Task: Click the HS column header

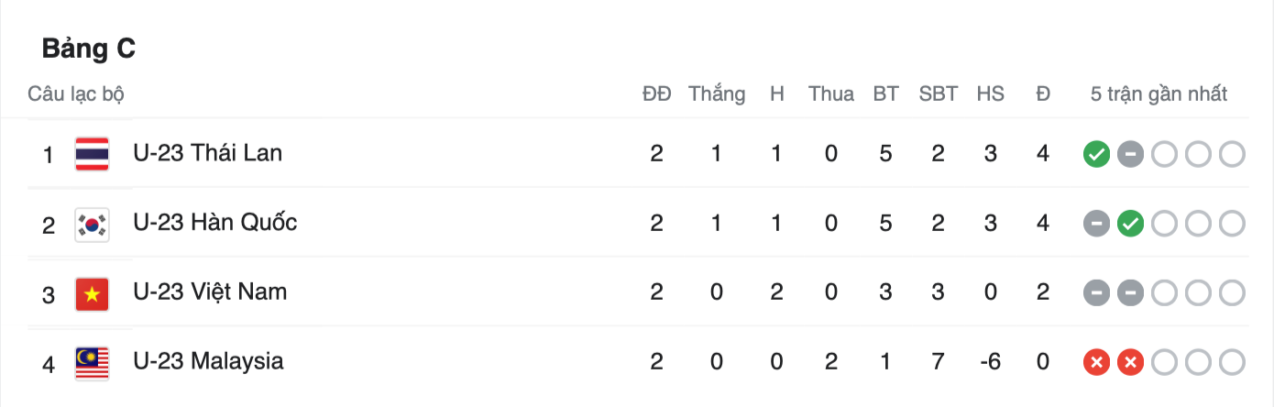Action: pos(990,93)
